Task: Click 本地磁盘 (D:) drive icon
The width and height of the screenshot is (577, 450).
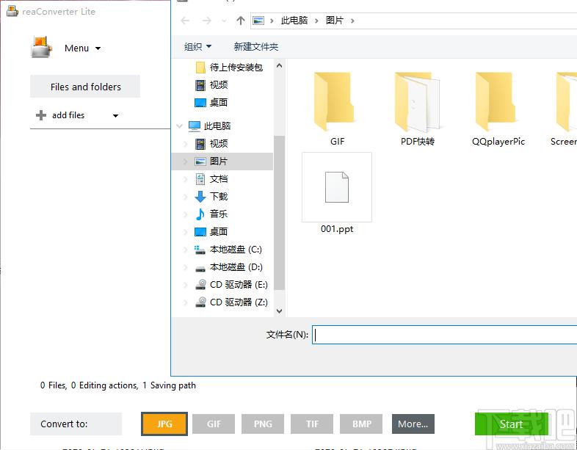Action: pyautogui.click(x=200, y=268)
